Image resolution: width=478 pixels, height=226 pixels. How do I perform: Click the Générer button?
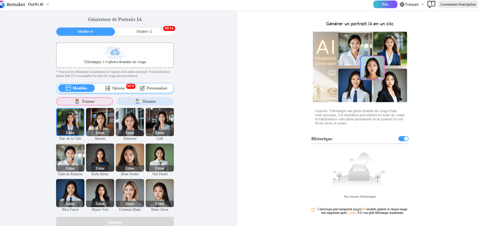tap(115, 221)
